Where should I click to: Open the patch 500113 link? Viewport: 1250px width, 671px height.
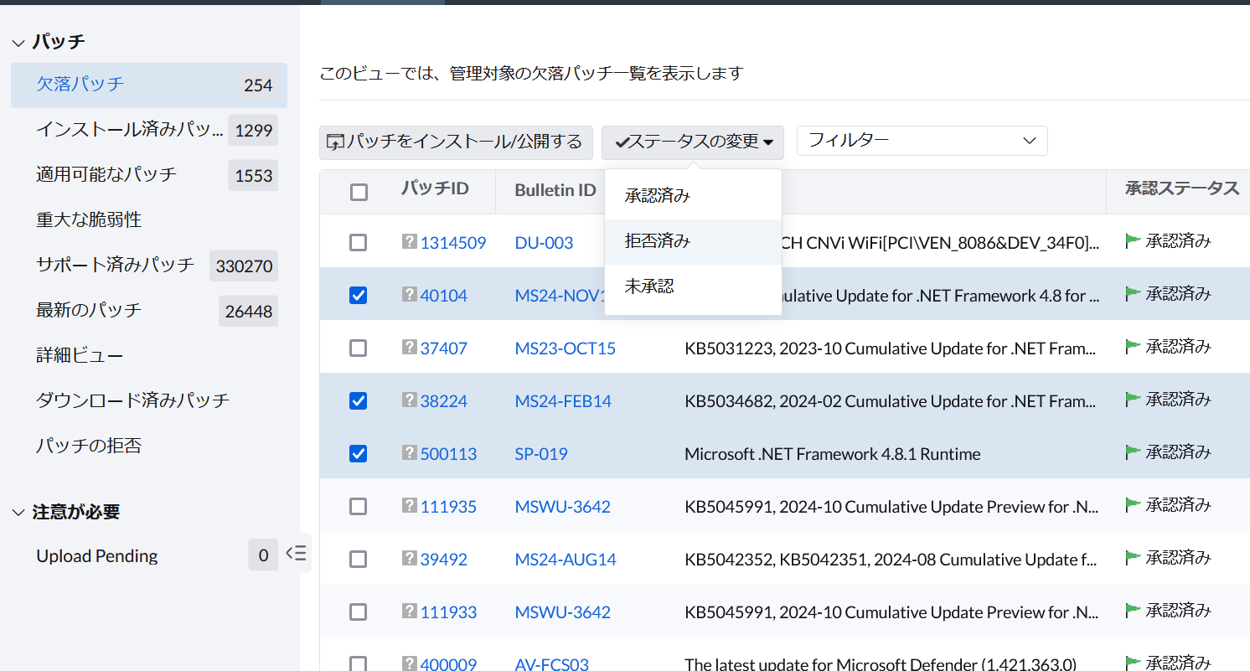pyautogui.click(x=448, y=454)
